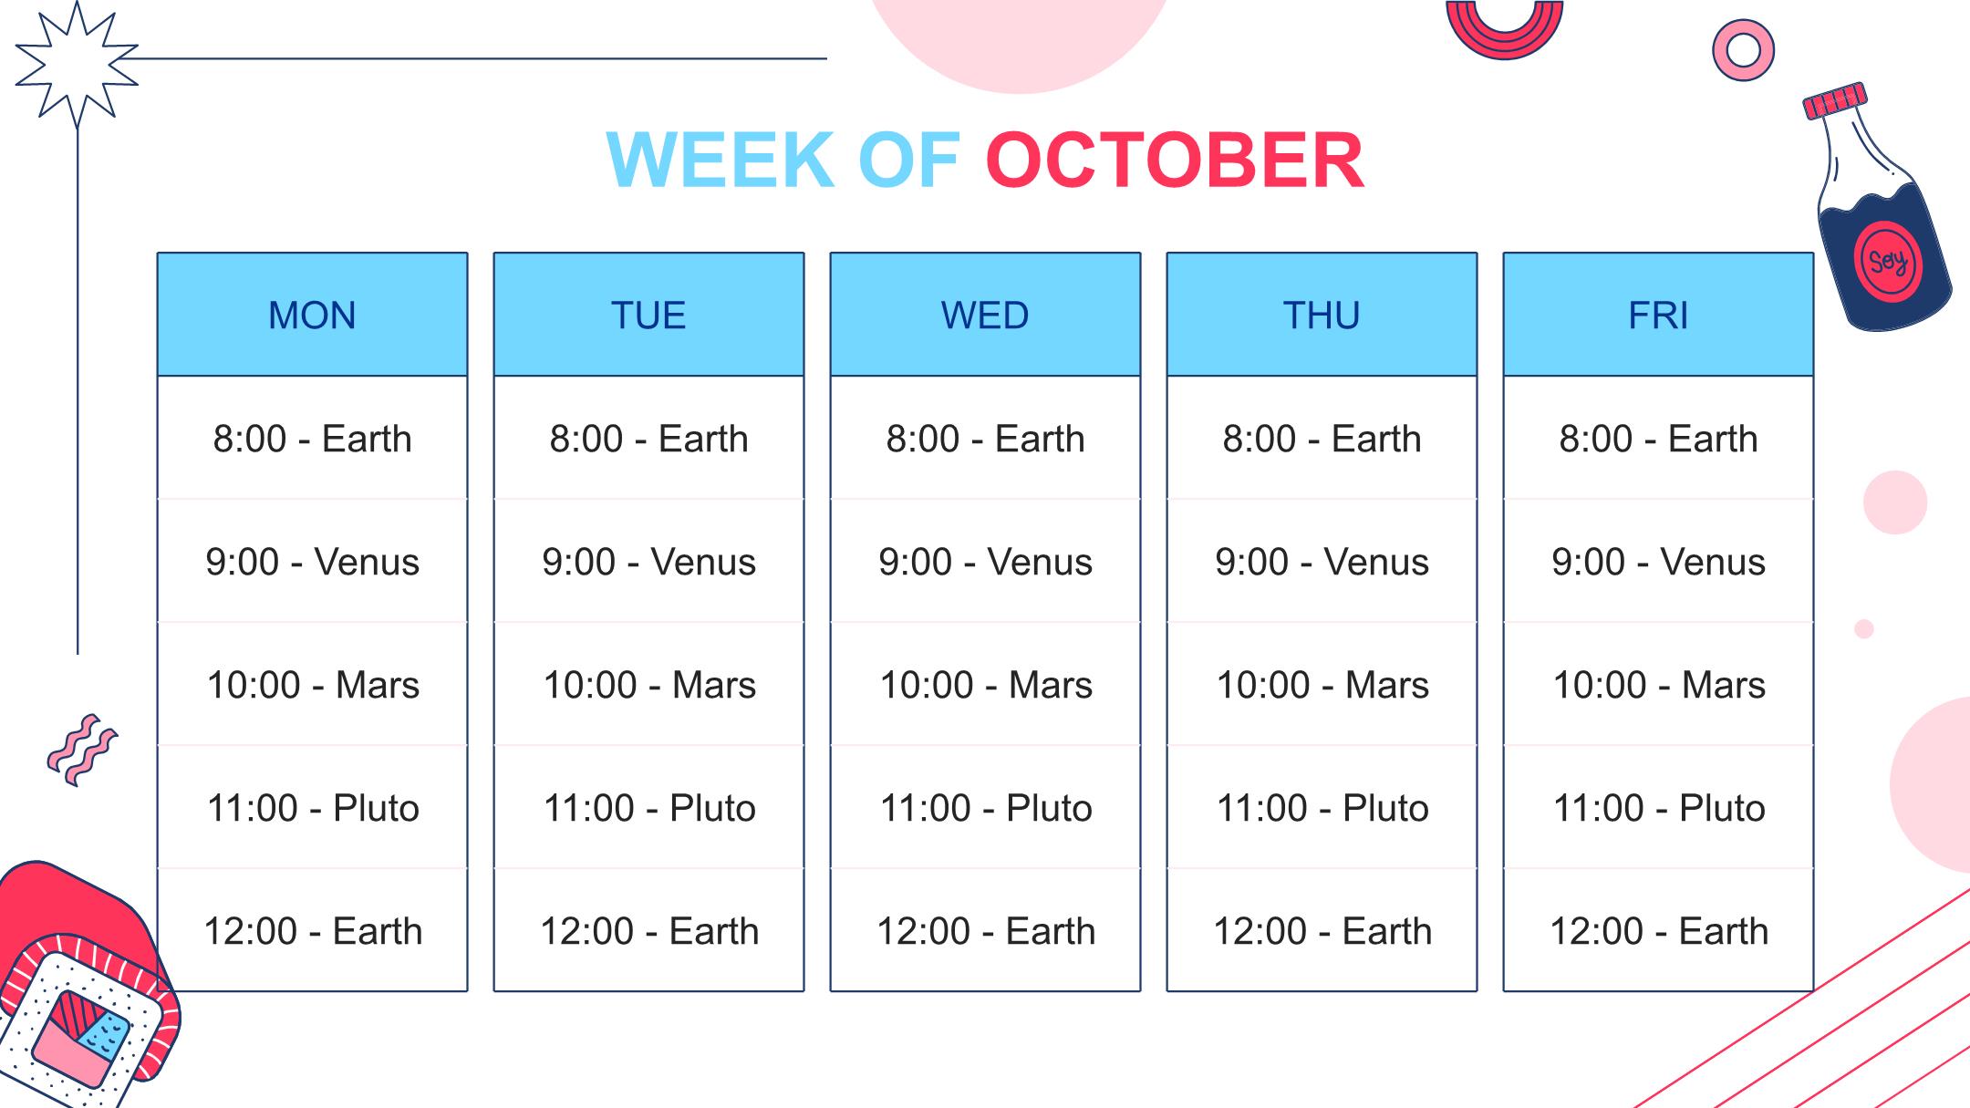Click the WEEK OF title text
Viewport: 1970px width, 1108px height.
click(x=783, y=161)
